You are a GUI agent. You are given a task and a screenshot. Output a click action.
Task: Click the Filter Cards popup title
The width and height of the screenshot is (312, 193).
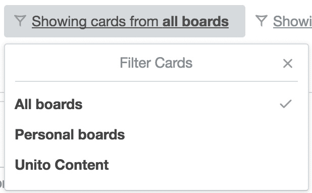156,63
